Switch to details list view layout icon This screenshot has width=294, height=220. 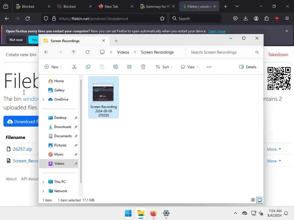click(x=253, y=200)
